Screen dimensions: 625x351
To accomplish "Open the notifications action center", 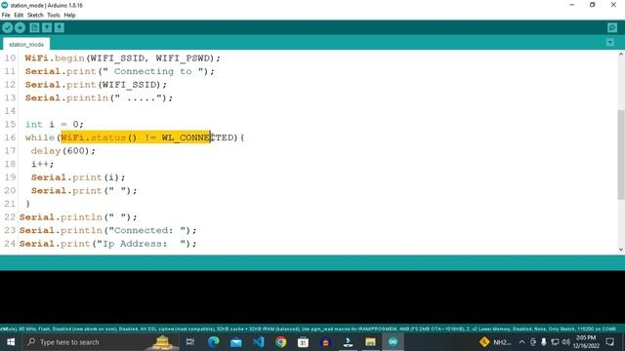I will tap(609, 342).
